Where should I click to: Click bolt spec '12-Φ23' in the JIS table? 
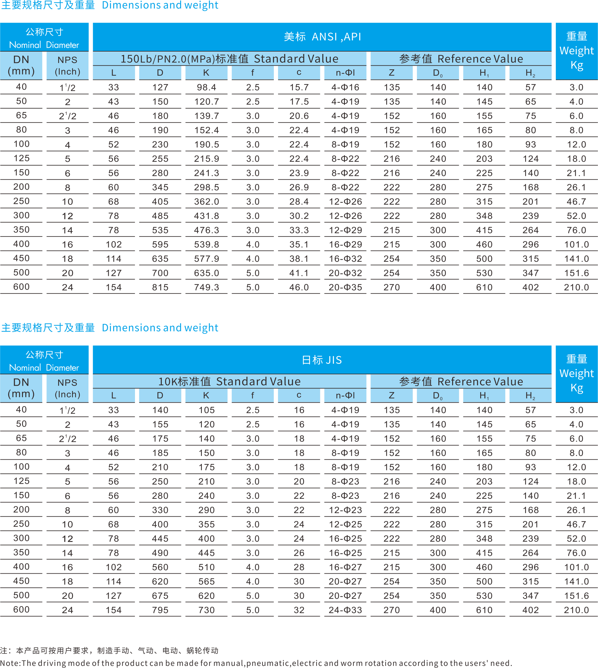[x=345, y=510]
